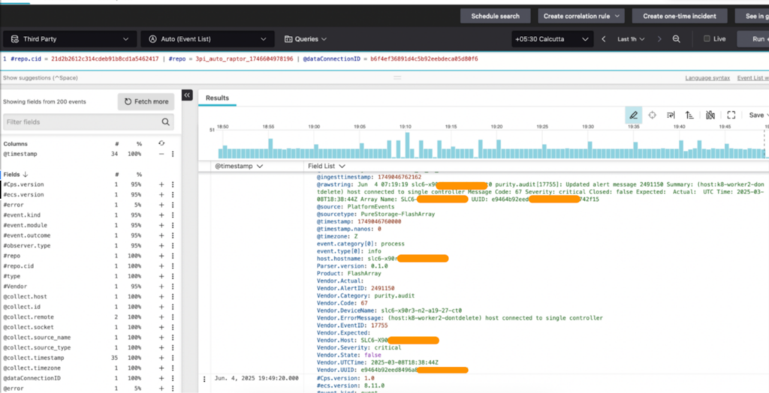The width and height of the screenshot is (769, 393).
Task: Open the kebab menu for #event.module field
Action: click(x=173, y=226)
